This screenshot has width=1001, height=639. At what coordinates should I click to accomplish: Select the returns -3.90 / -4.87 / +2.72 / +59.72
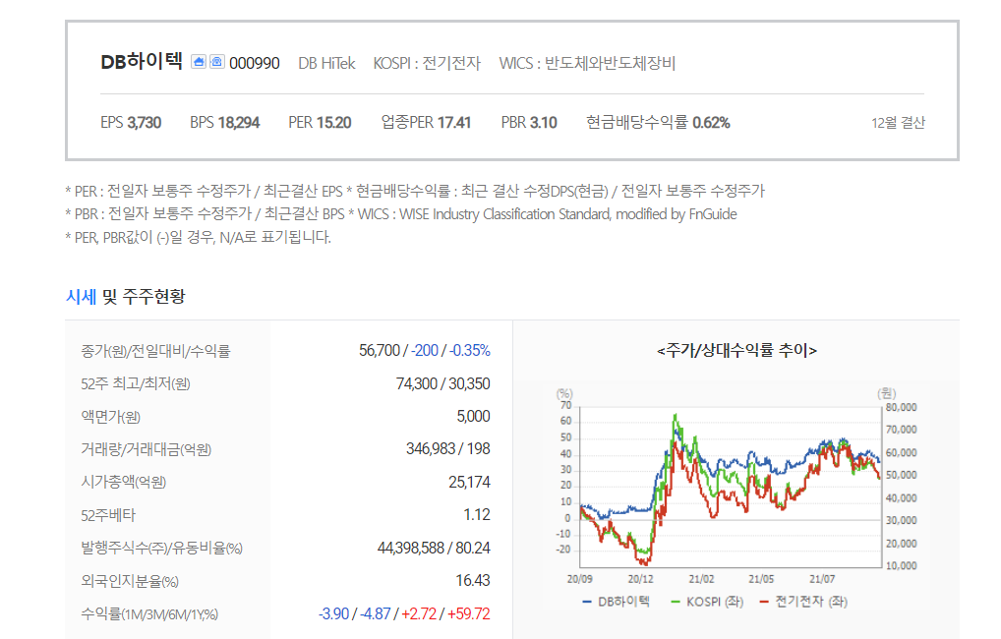pyautogui.click(x=404, y=614)
